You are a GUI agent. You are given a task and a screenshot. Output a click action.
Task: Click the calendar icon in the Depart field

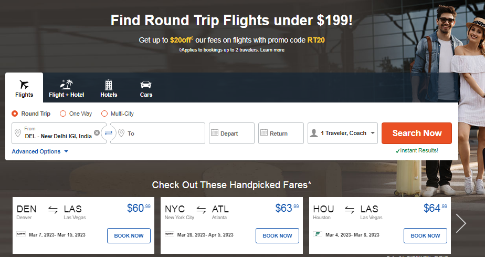click(x=215, y=133)
